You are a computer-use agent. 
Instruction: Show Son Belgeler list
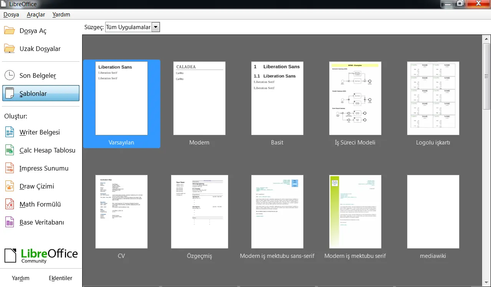coord(41,75)
